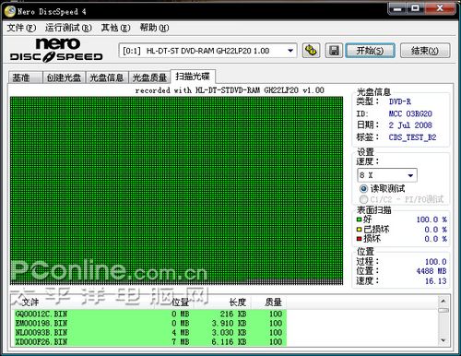Click the save floppy disk icon
461x356 pixels.
point(334,51)
